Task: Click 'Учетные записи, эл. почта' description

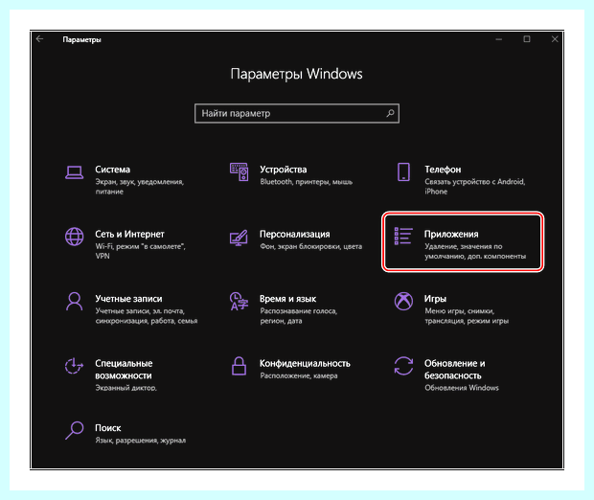Action: tap(147, 316)
